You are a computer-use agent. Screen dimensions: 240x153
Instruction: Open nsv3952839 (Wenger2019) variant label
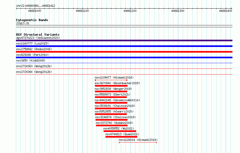pos(113,89)
